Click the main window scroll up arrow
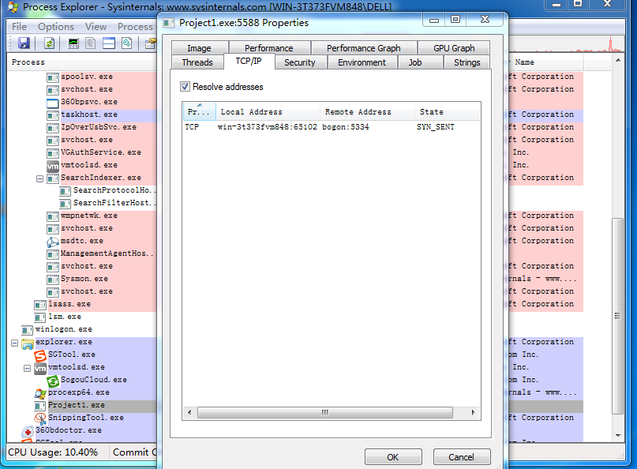Viewport: 637px width, 469px height. point(618,61)
